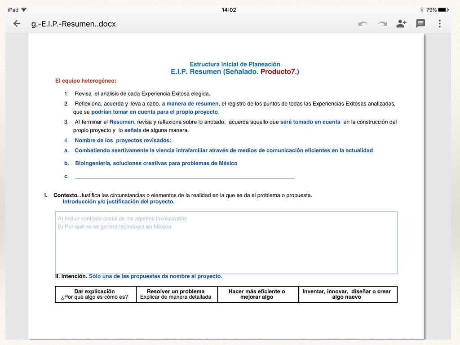Viewport: 460px width, 345px height.
Task: Click the line Revisa el análisis de cada Experiencia
Action: click(142, 93)
